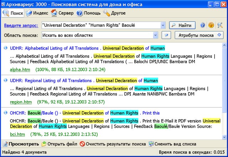Open the alpha.htm file link

[20, 70]
